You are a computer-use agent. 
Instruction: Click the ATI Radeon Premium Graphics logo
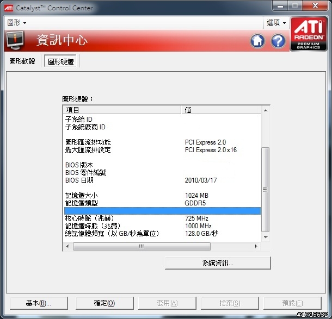click(309, 34)
